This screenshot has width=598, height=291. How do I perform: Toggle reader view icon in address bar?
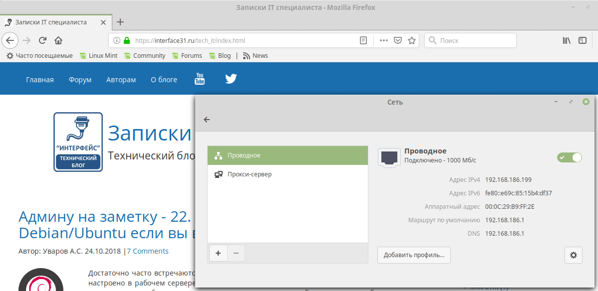coord(364,40)
